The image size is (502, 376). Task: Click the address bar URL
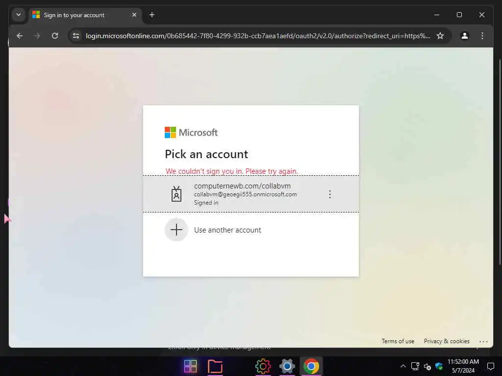(x=258, y=36)
